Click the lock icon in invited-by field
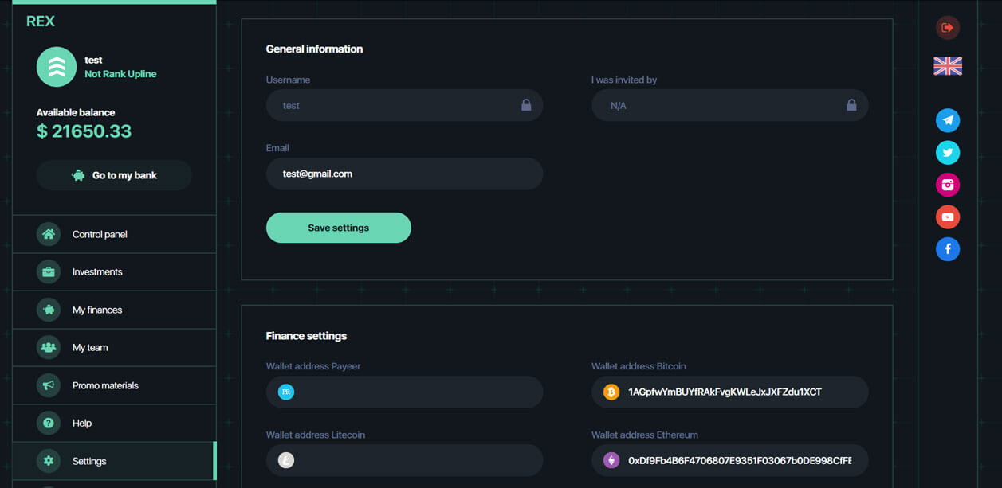The image size is (1002, 488). [x=851, y=105]
